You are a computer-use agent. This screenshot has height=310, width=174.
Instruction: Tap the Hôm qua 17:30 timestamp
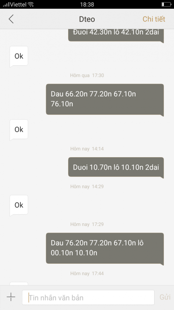pos(87,75)
